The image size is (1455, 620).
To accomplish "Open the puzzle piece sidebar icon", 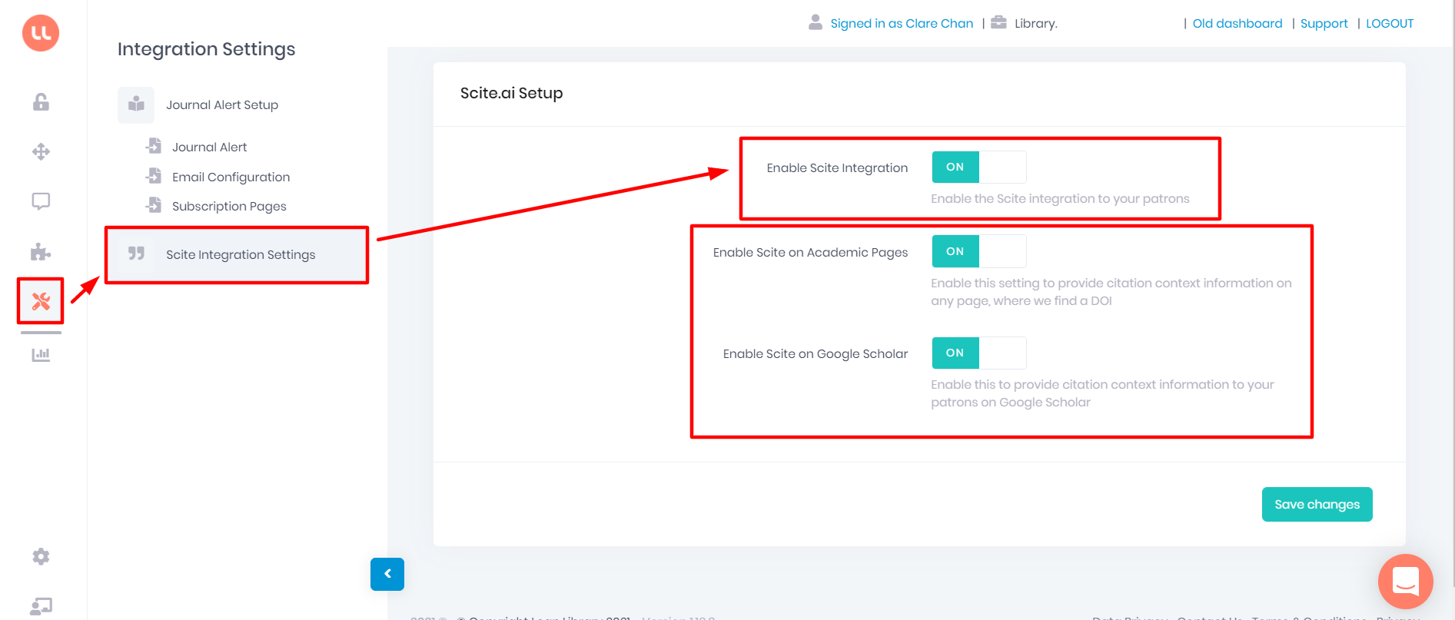I will pos(41,252).
